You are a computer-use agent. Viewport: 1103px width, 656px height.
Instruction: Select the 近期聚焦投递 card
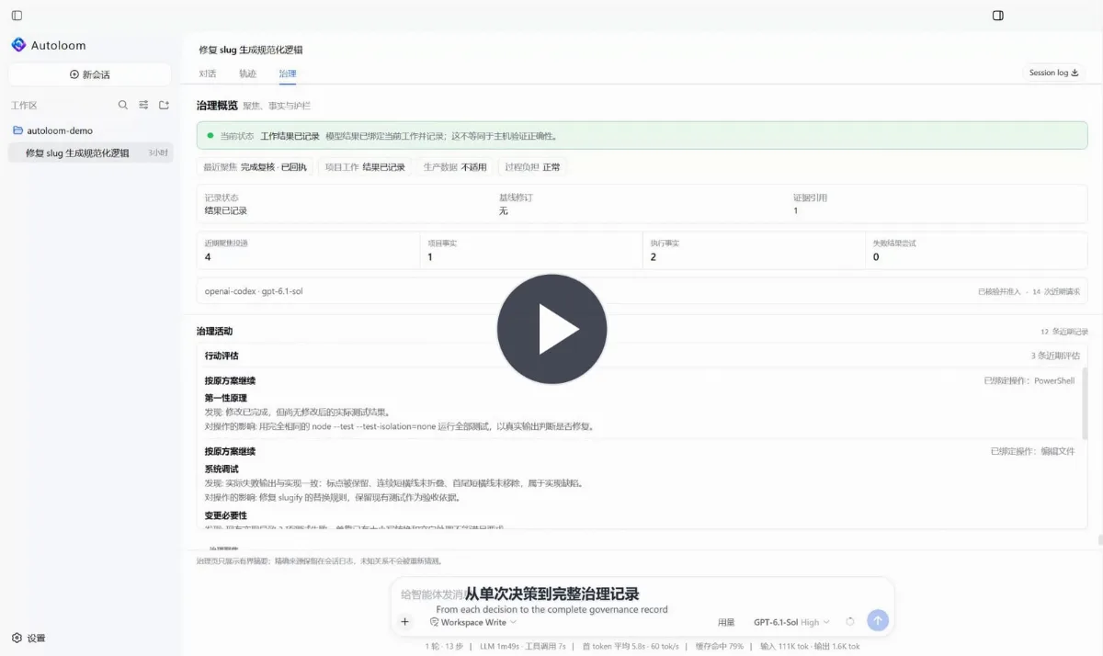308,250
